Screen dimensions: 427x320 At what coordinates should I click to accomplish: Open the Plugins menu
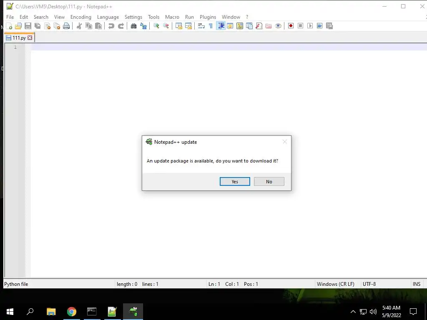(208, 17)
